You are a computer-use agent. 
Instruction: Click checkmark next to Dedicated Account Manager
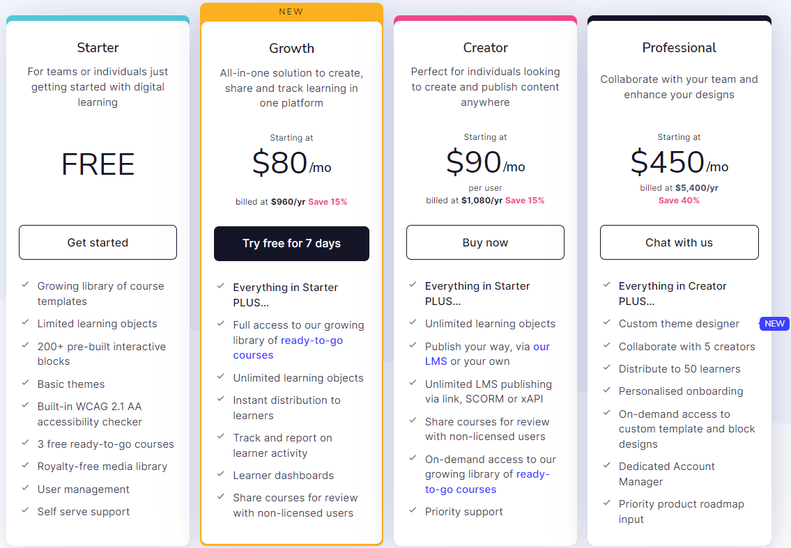click(x=606, y=465)
